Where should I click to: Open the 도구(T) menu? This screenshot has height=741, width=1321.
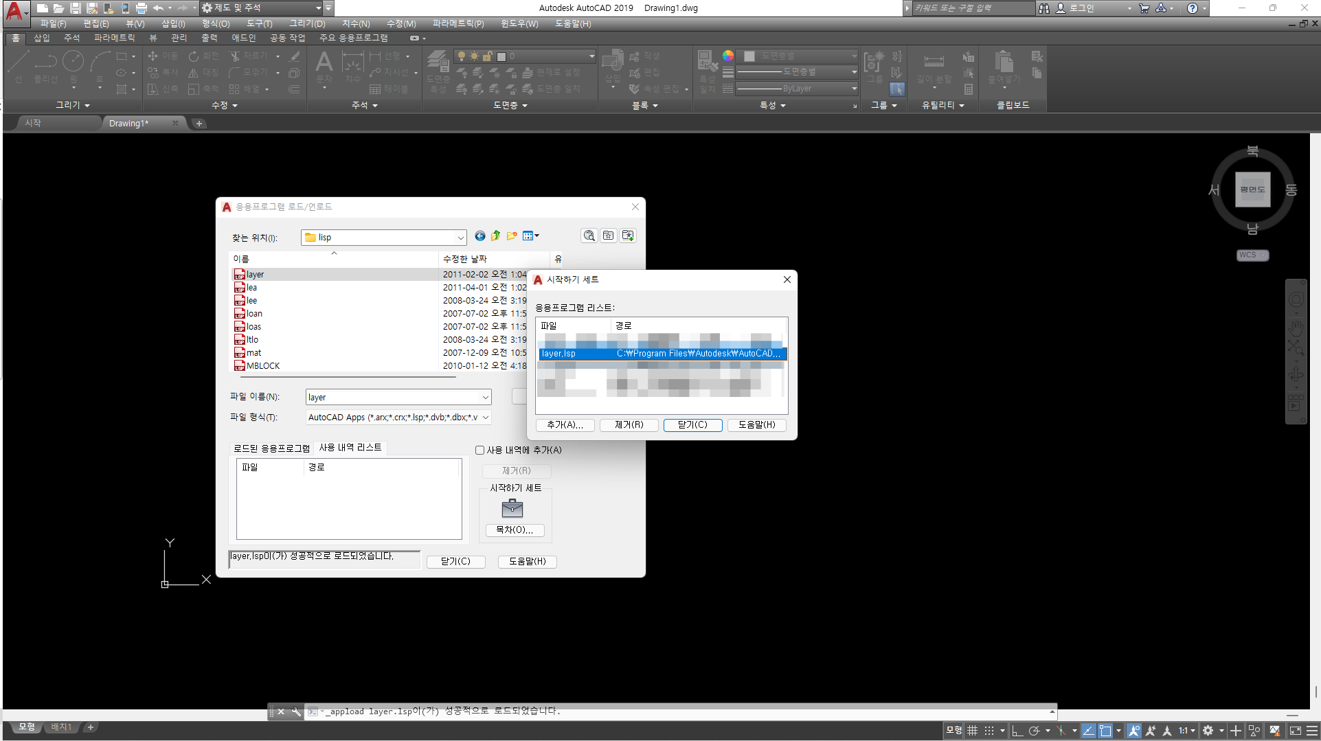[x=259, y=23]
